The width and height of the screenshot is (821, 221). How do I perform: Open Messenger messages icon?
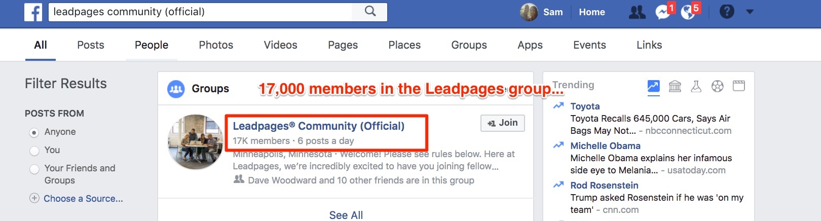click(x=663, y=12)
